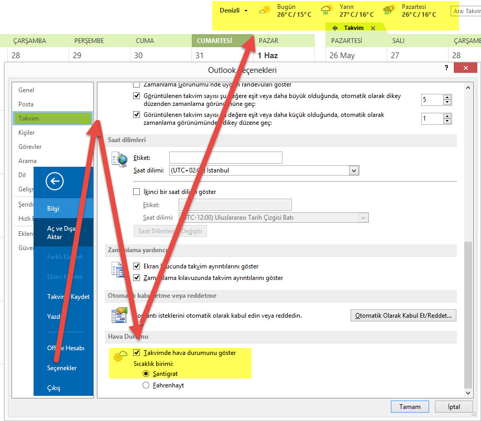Open the second time zone dropdown
Image resolution: width=481 pixels, height=421 pixels.
364,218
